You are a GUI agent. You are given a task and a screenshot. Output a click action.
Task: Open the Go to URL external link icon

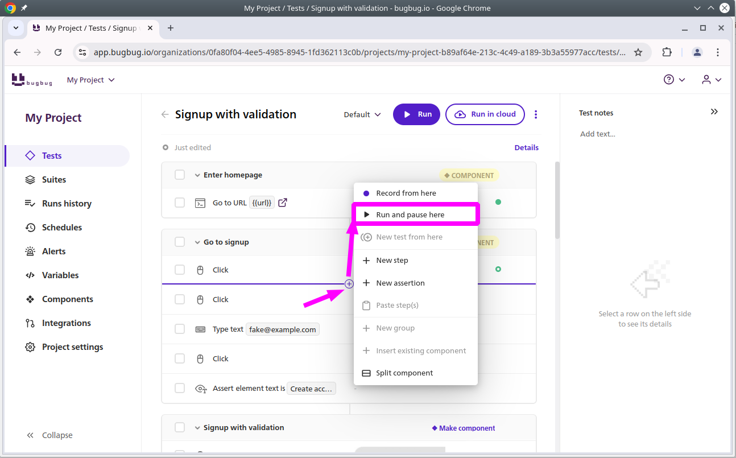click(283, 203)
